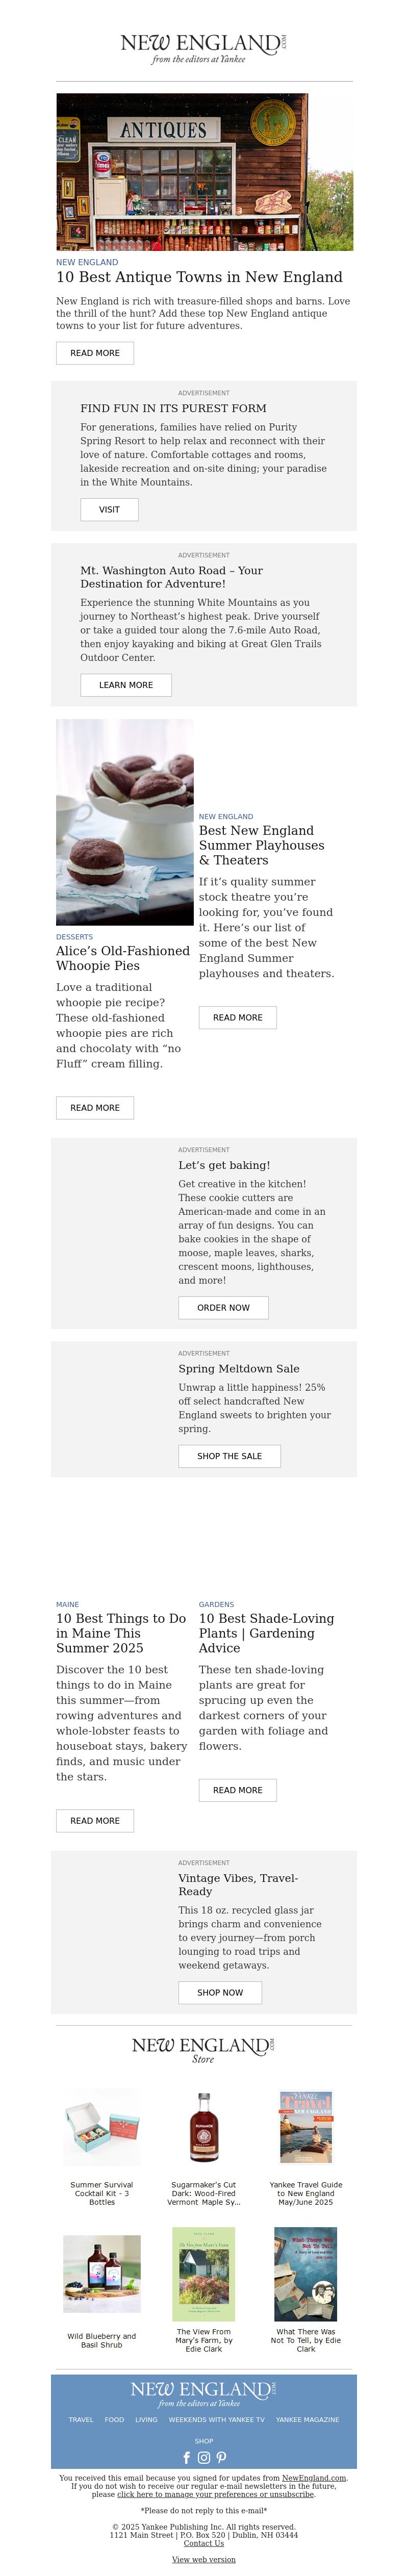Open the Facebook icon in footer
The height and width of the screenshot is (2576, 408).
[186, 2457]
